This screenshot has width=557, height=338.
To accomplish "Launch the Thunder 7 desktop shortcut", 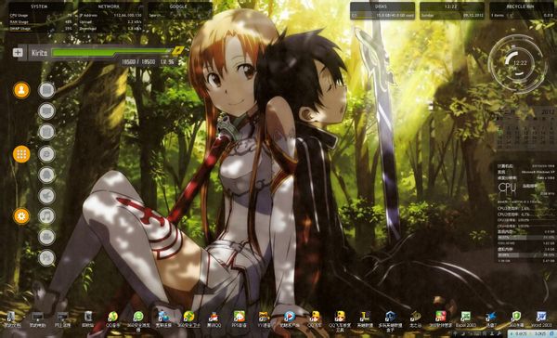I will coord(491,319).
